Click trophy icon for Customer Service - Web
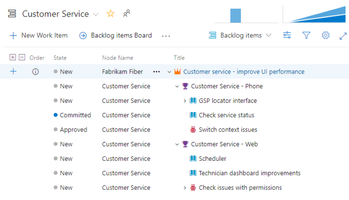Viewport: 349px width, 200px height. point(185,144)
